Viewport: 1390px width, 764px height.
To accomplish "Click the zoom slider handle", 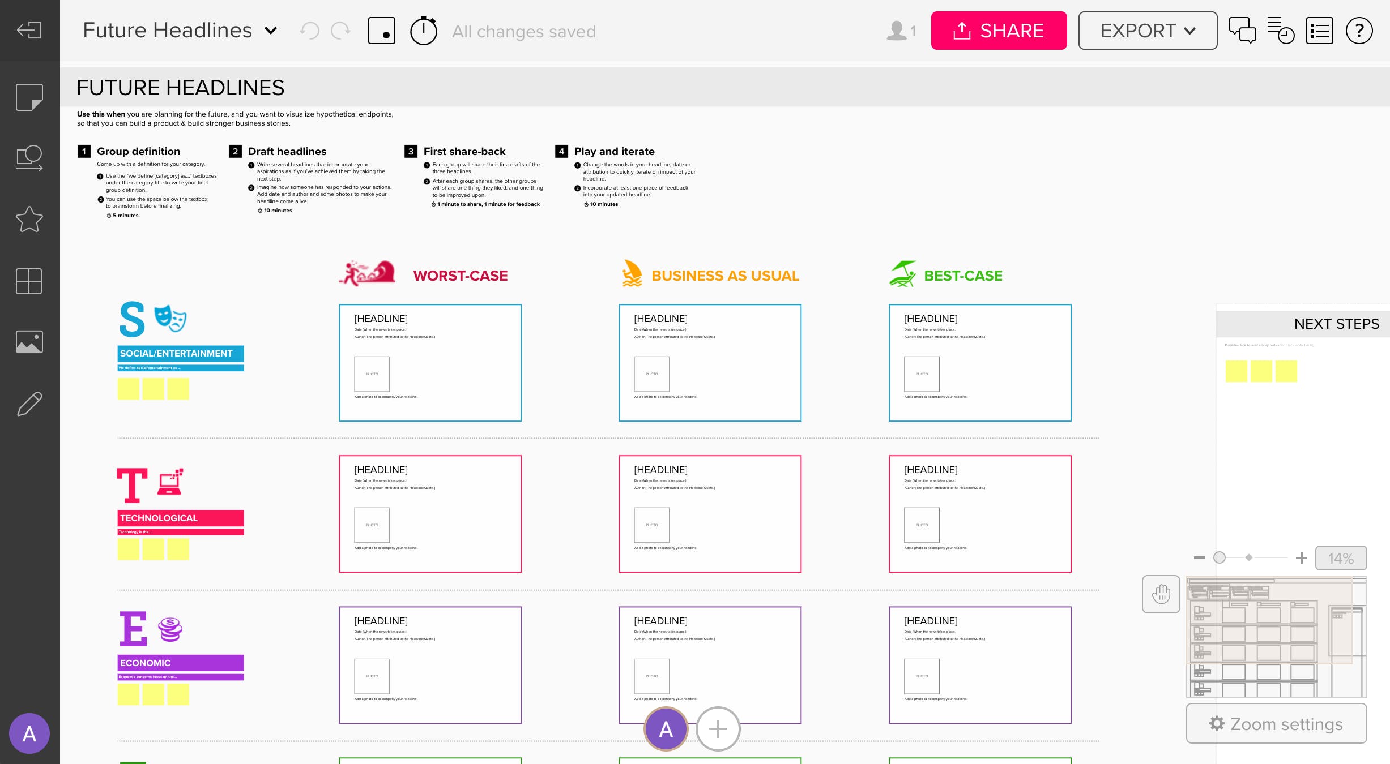I will pos(1220,558).
